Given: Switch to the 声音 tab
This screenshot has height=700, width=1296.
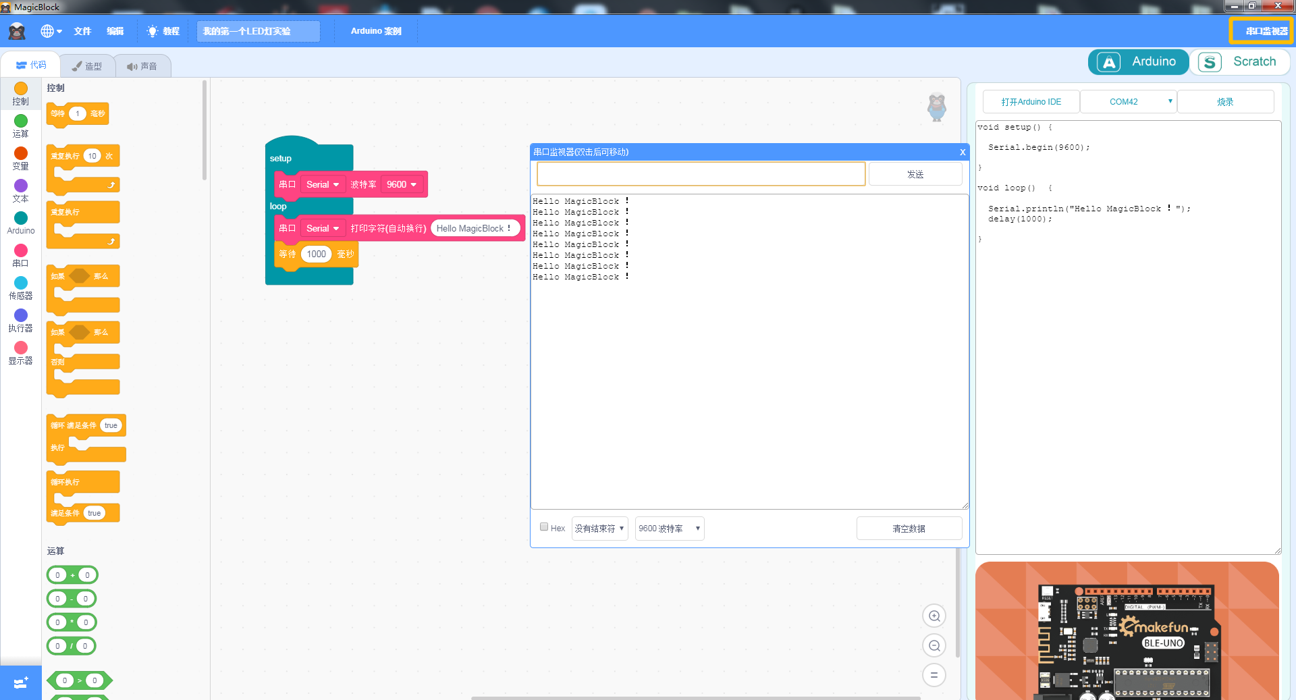Looking at the screenshot, I should [142, 66].
